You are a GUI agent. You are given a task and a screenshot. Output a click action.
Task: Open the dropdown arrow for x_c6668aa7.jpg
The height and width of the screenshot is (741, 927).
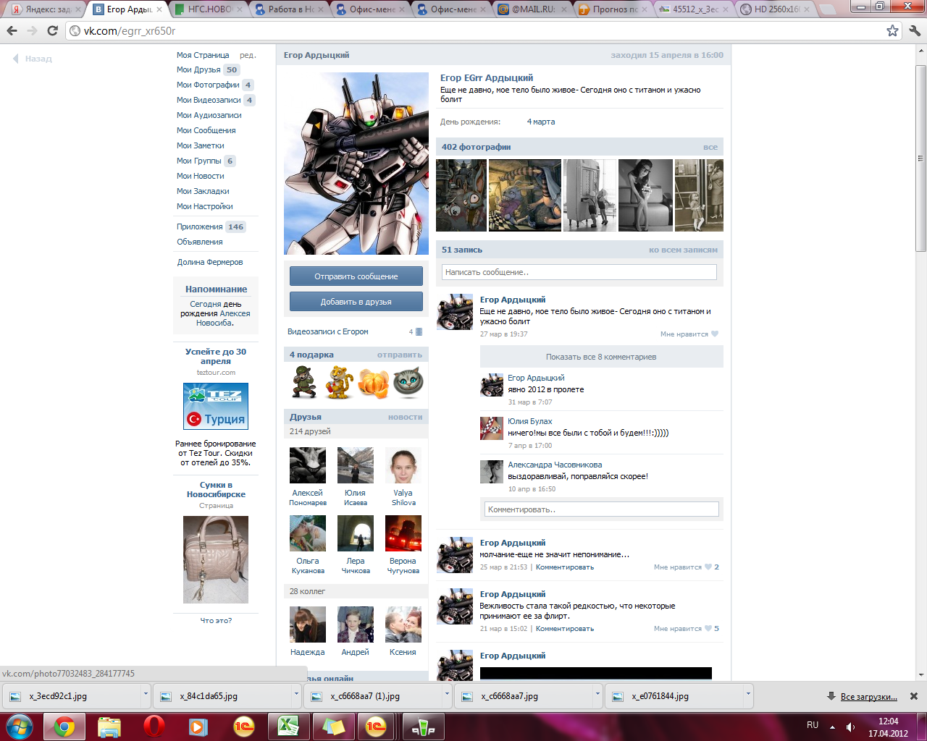597,695
